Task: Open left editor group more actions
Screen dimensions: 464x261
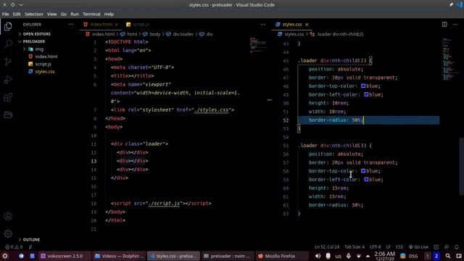Action: pos(262,24)
